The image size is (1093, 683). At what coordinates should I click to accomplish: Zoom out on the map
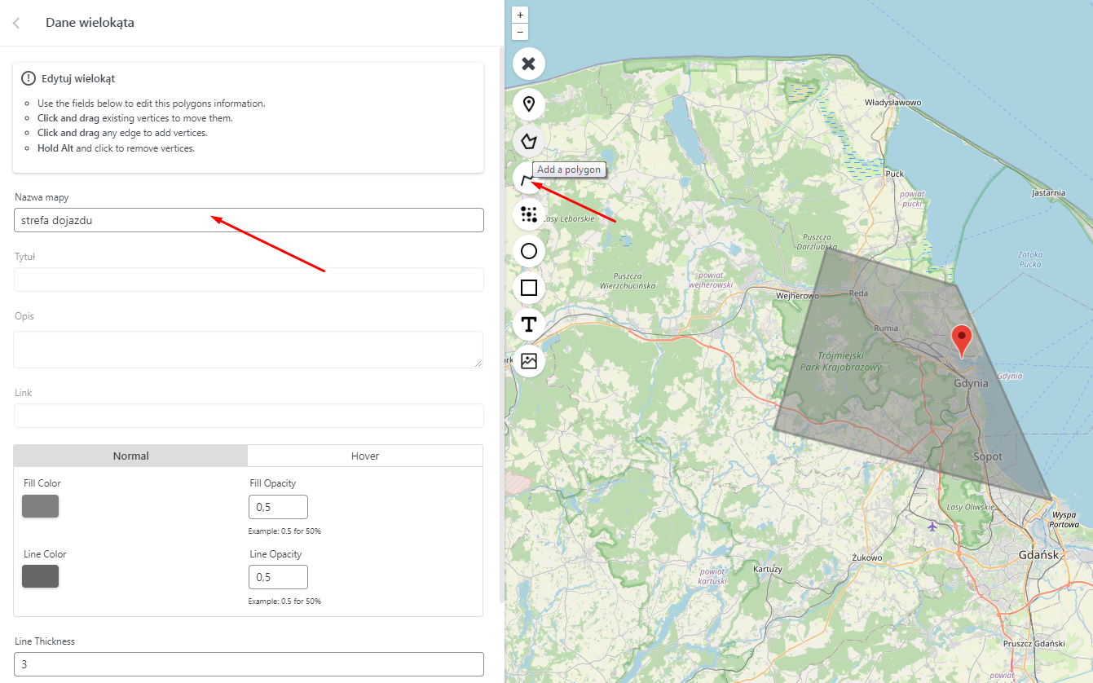click(520, 32)
